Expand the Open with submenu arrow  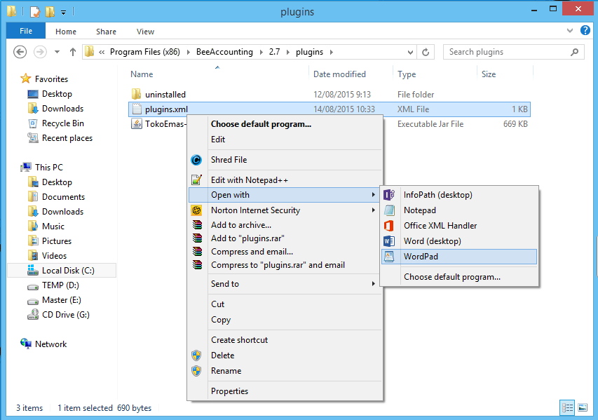(x=374, y=195)
